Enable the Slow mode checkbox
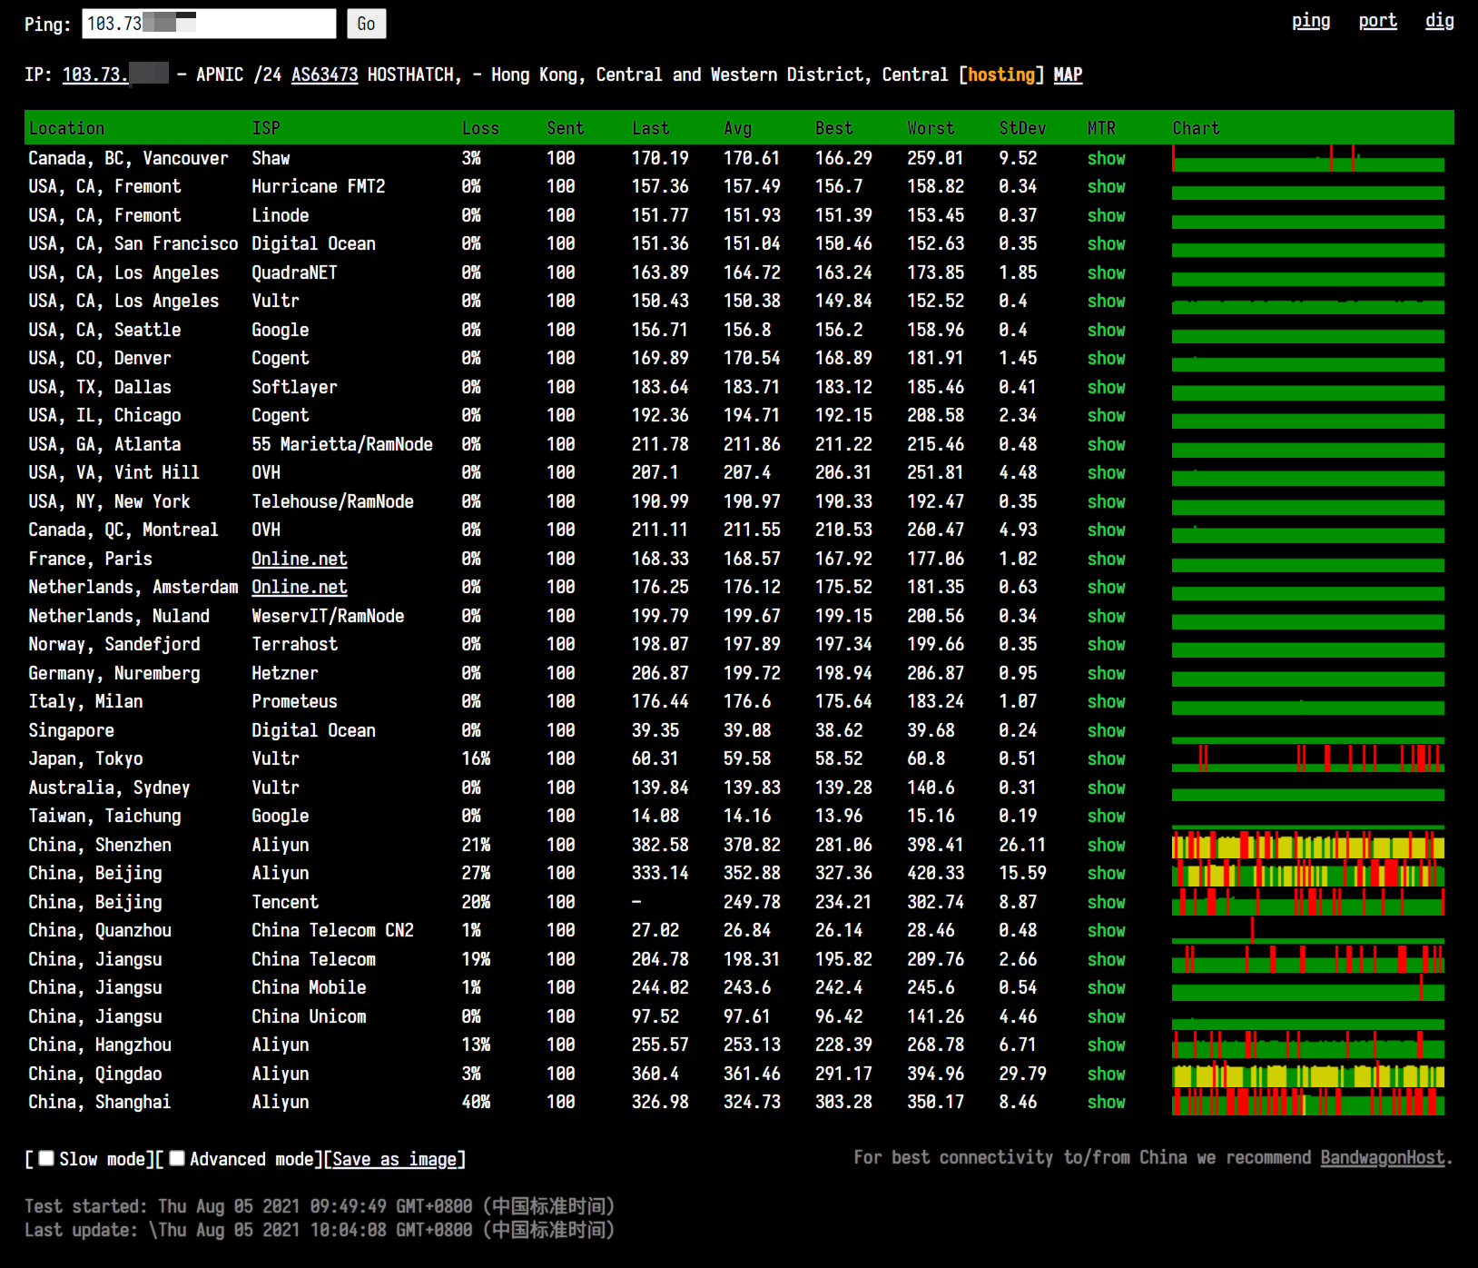The height and width of the screenshot is (1268, 1478). pos(46,1158)
